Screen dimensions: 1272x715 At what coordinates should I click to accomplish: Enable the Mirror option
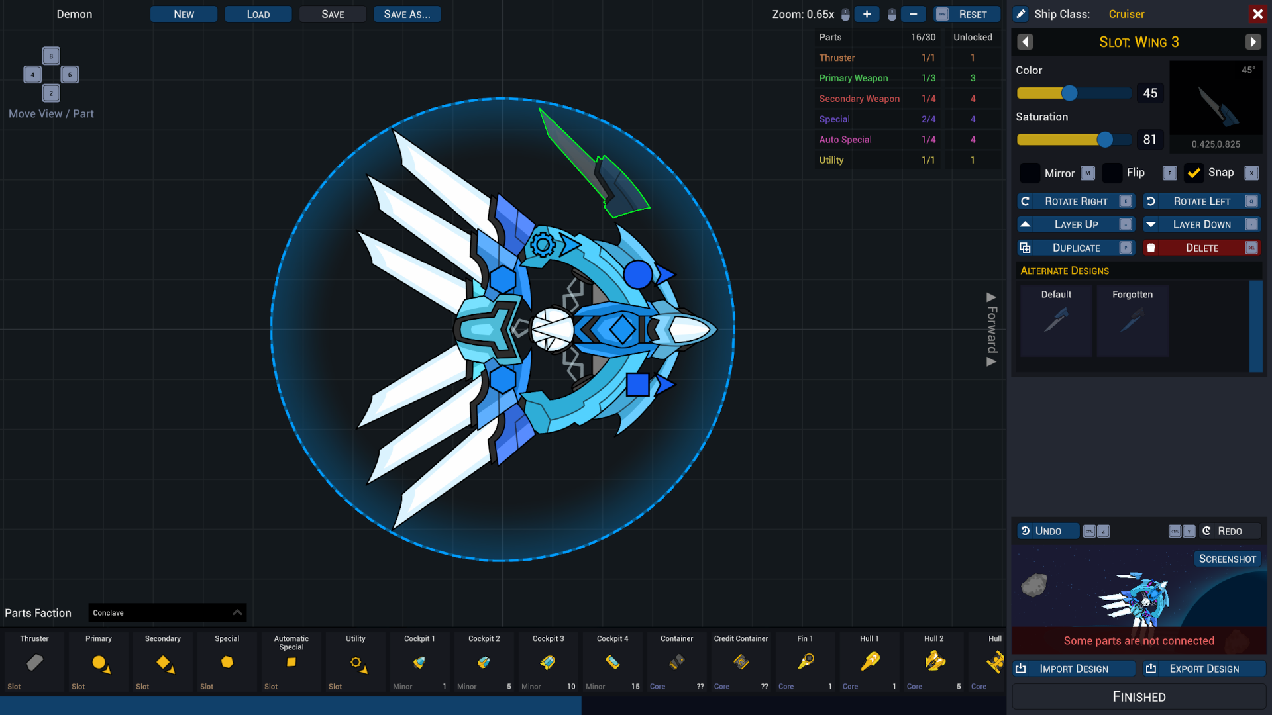pos(1030,173)
